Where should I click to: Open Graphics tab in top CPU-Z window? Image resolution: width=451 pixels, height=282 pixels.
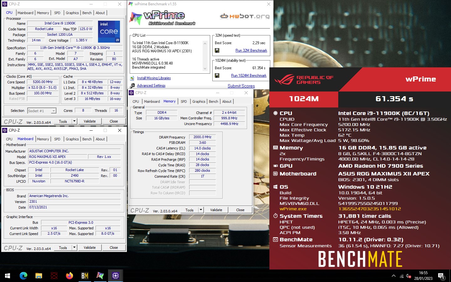[x=72, y=13]
